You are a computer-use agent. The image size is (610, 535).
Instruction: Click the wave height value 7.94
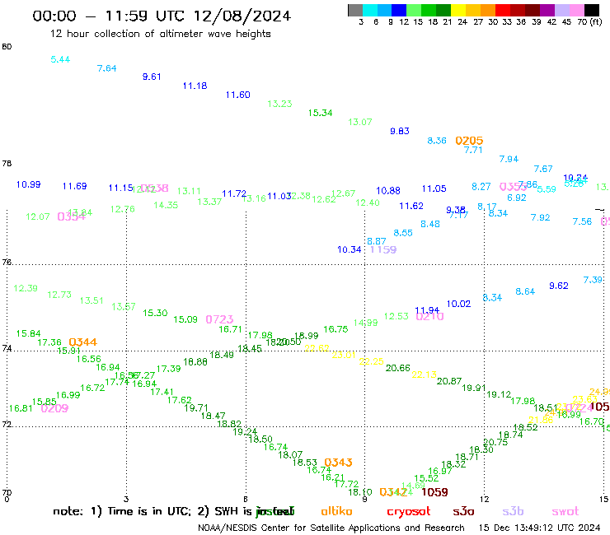(509, 160)
